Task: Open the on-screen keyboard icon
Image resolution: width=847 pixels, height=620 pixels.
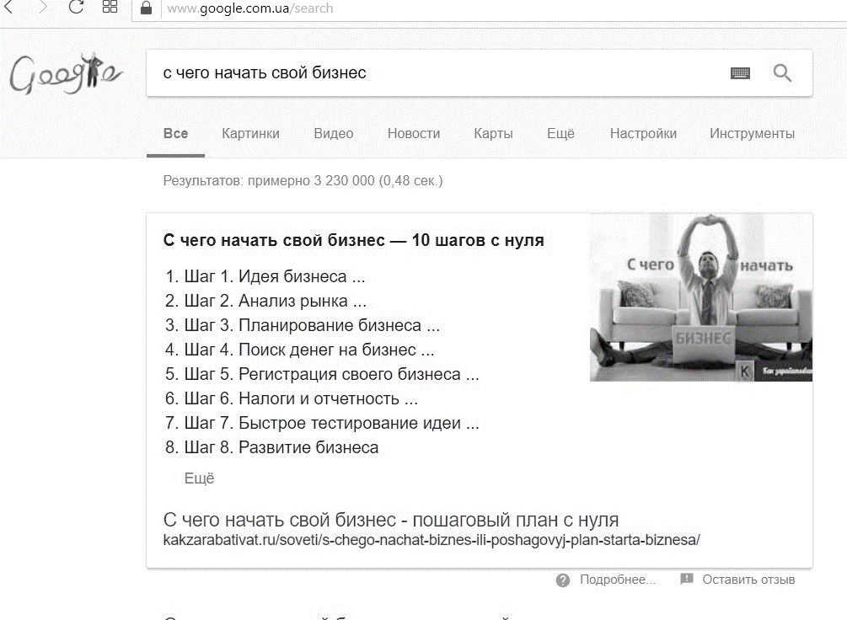Action: pyautogui.click(x=740, y=73)
